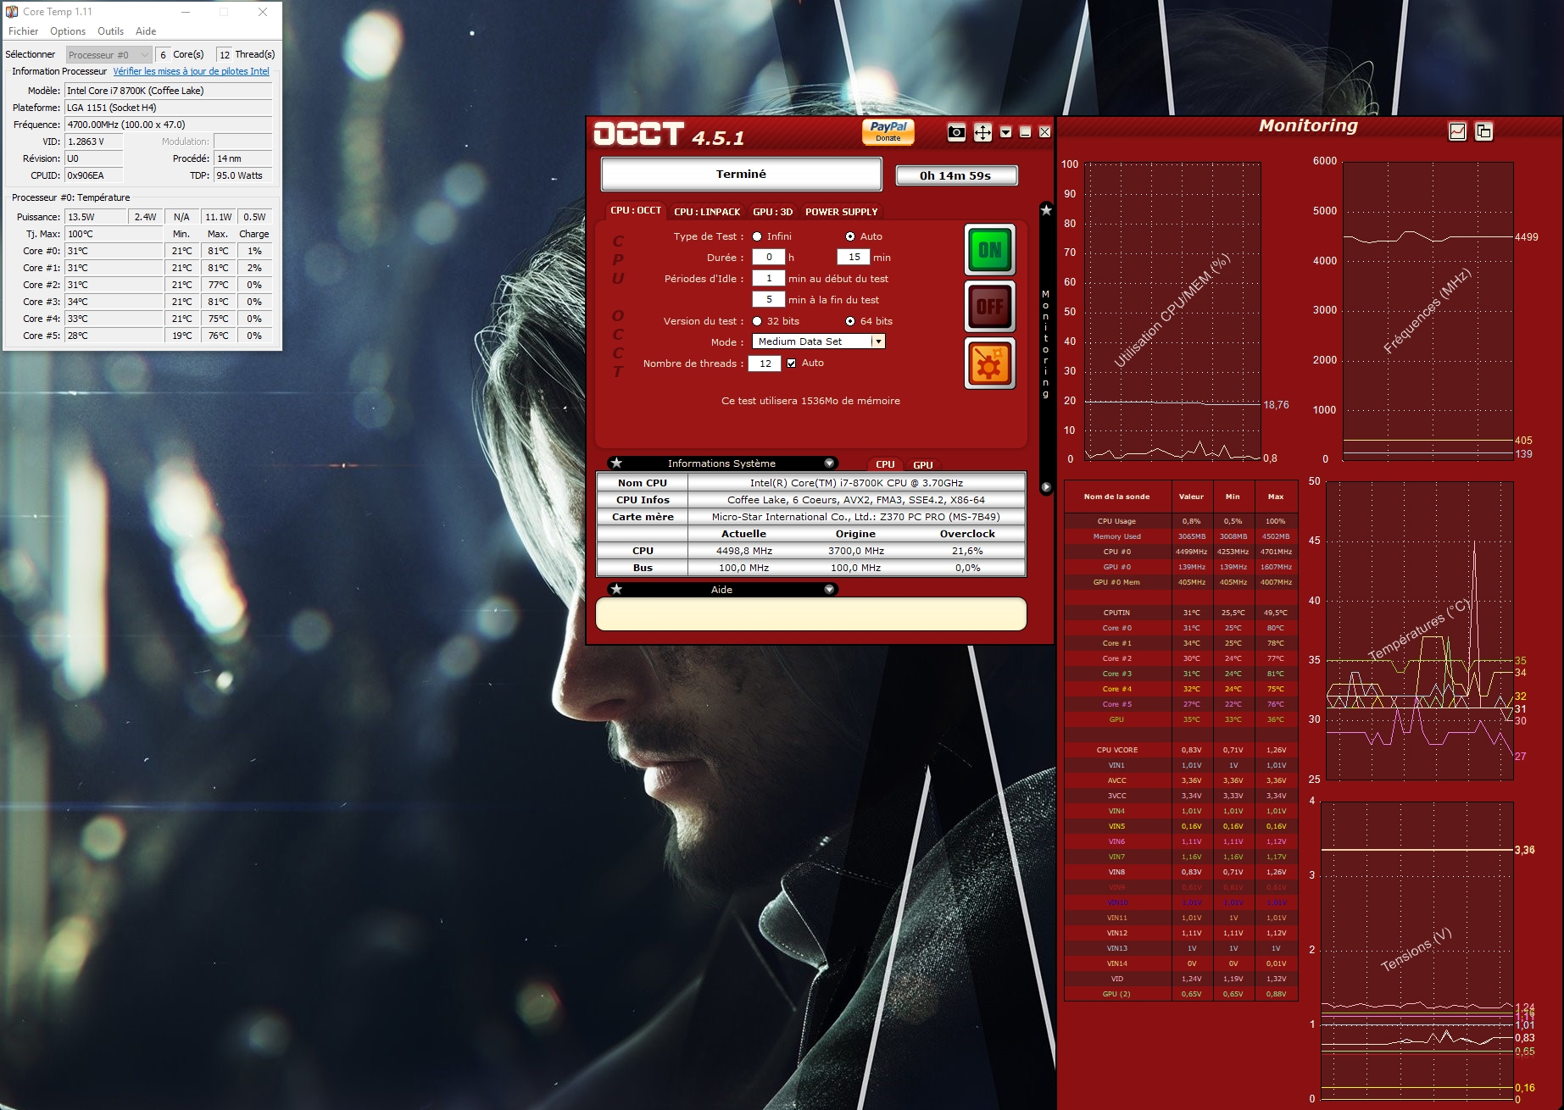Switch to CPU:LINPACK tab
This screenshot has height=1110, width=1564.
click(707, 212)
